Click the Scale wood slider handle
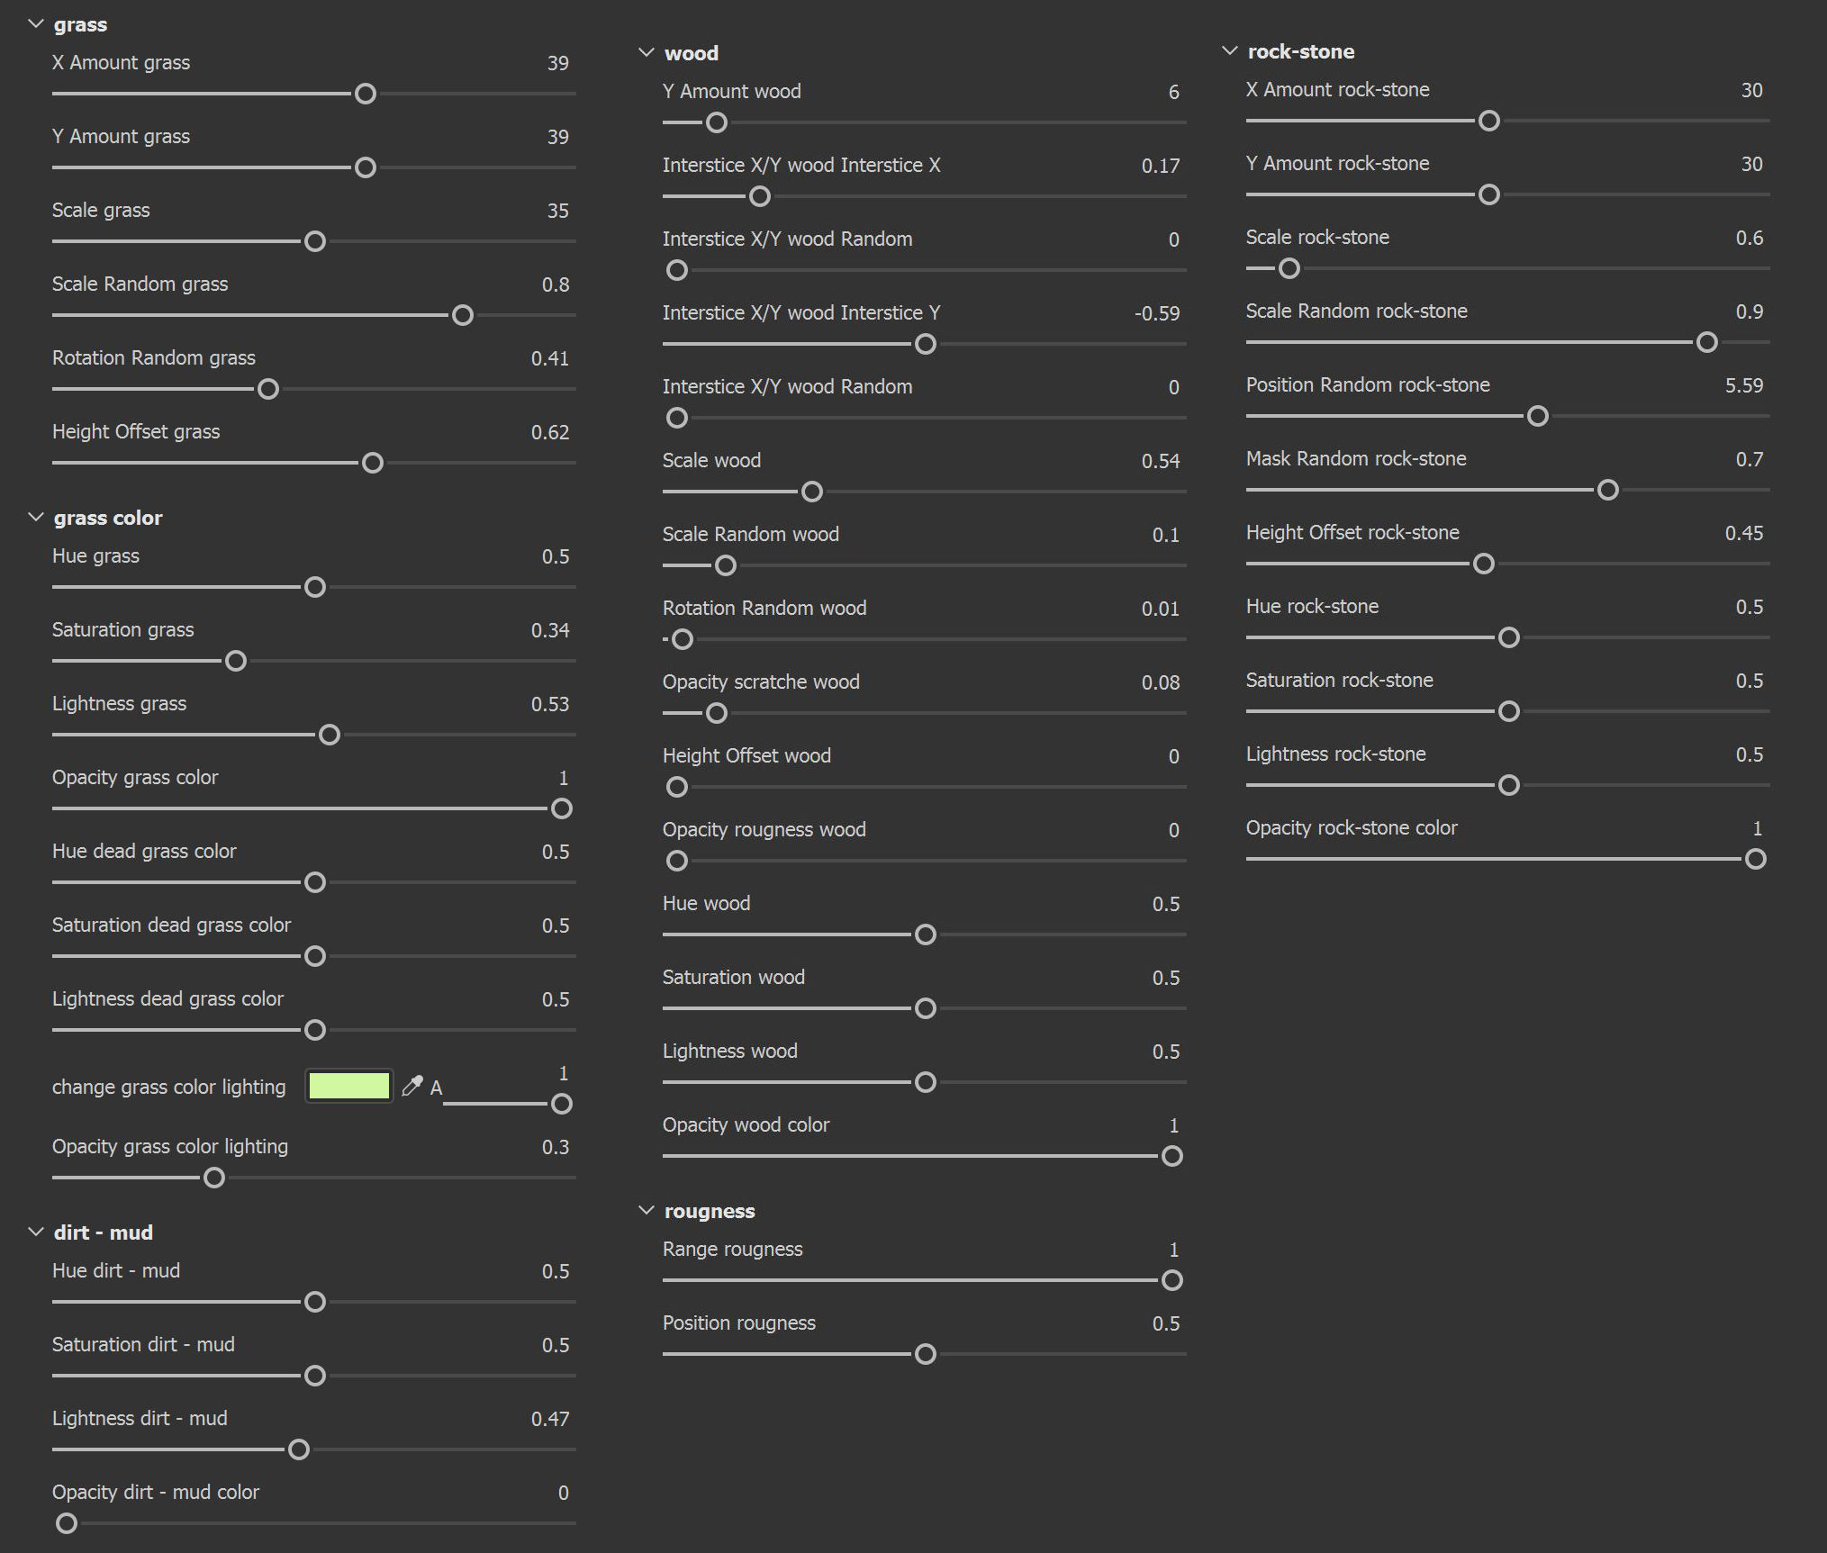1827x1553 pixels. pos(811,492)
